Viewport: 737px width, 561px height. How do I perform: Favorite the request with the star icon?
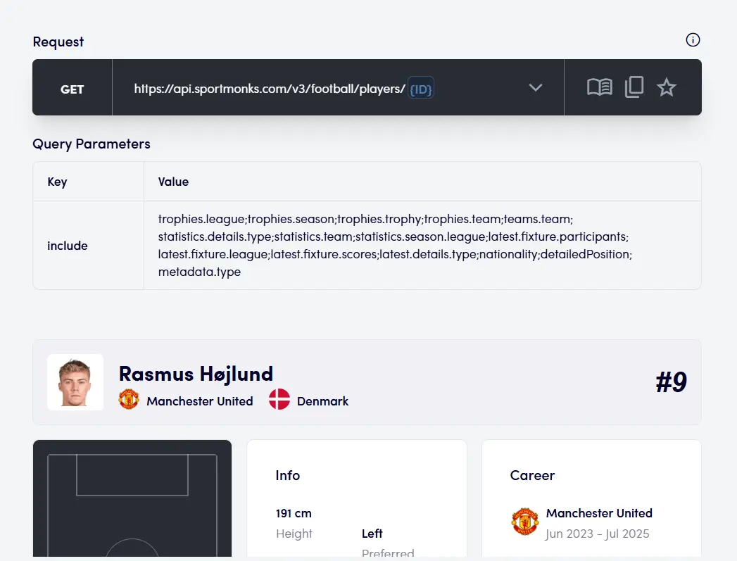tap(667, 87)
